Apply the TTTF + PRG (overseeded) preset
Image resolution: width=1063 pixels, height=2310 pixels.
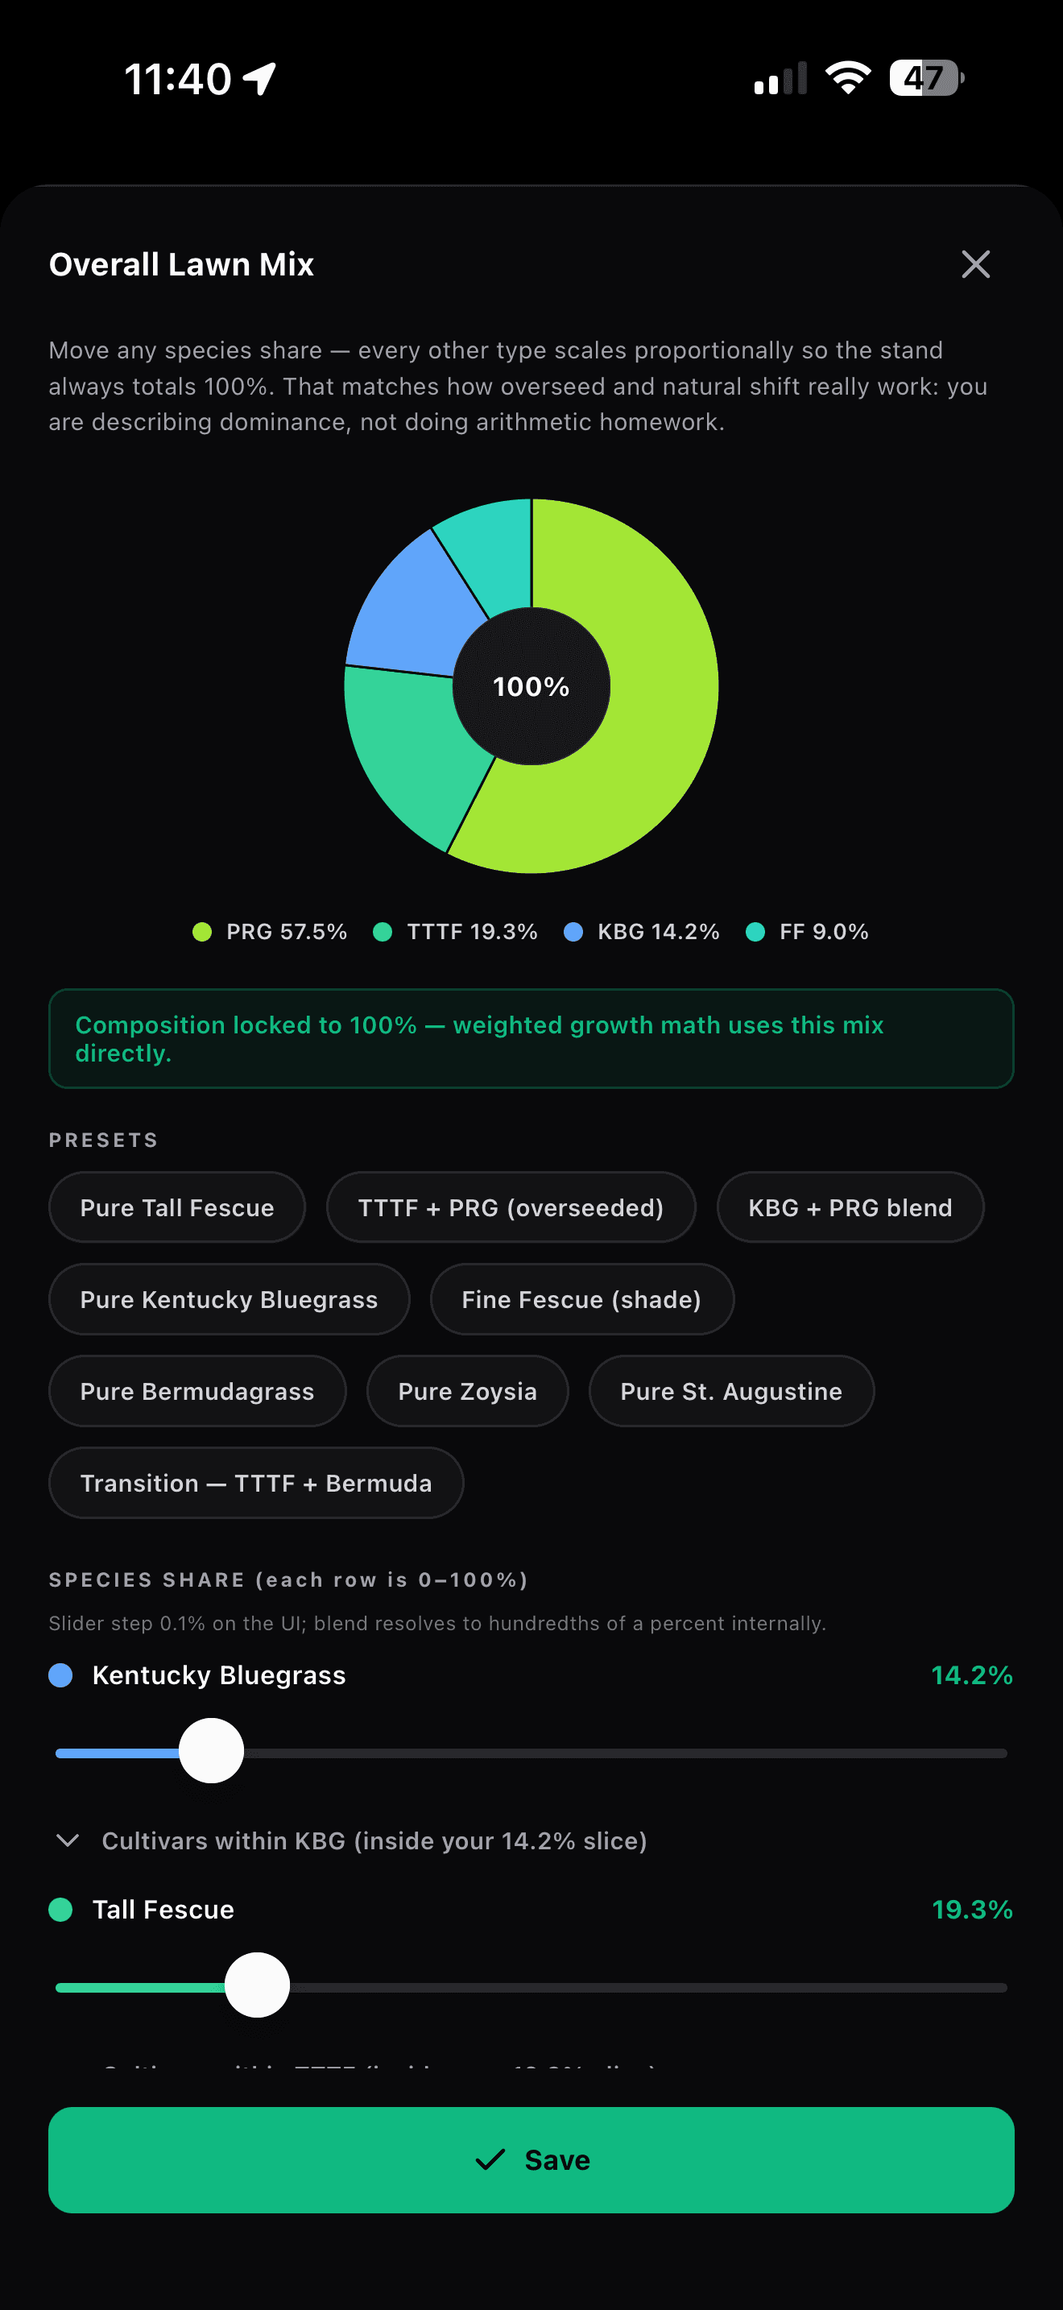511,1207
